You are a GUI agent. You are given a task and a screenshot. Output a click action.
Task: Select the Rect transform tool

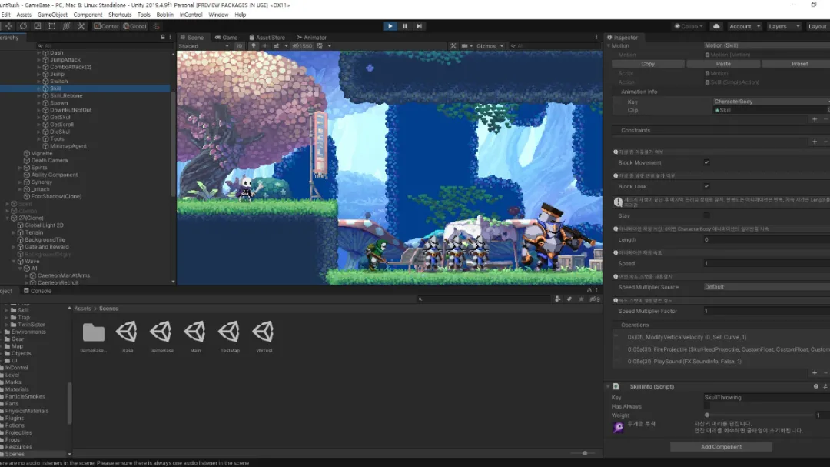click(x=51, y=26)
